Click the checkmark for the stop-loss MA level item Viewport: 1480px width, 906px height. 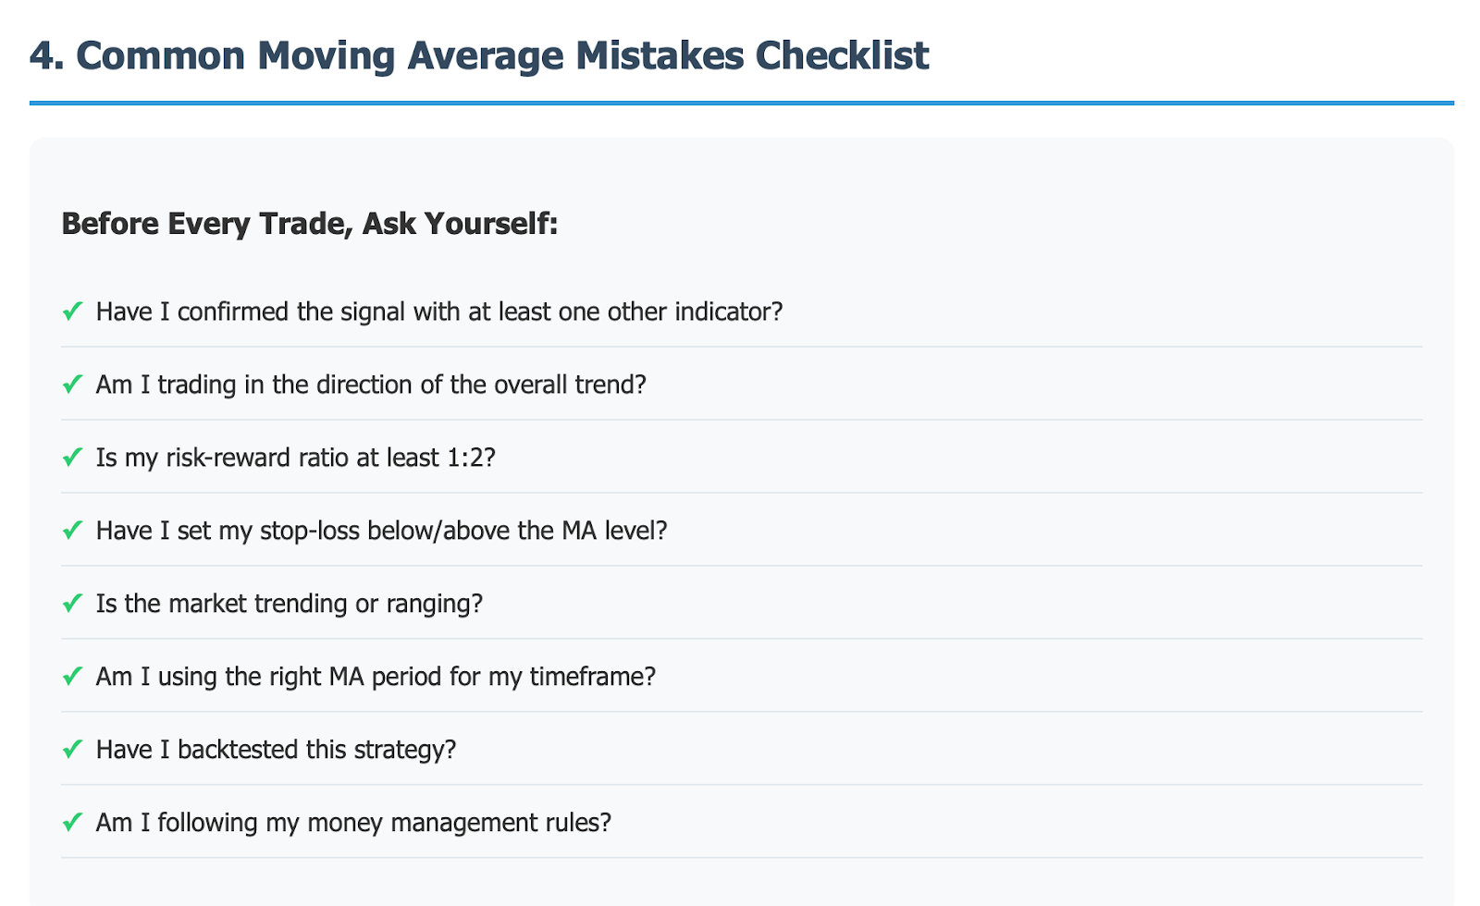[x=73, y=531]
